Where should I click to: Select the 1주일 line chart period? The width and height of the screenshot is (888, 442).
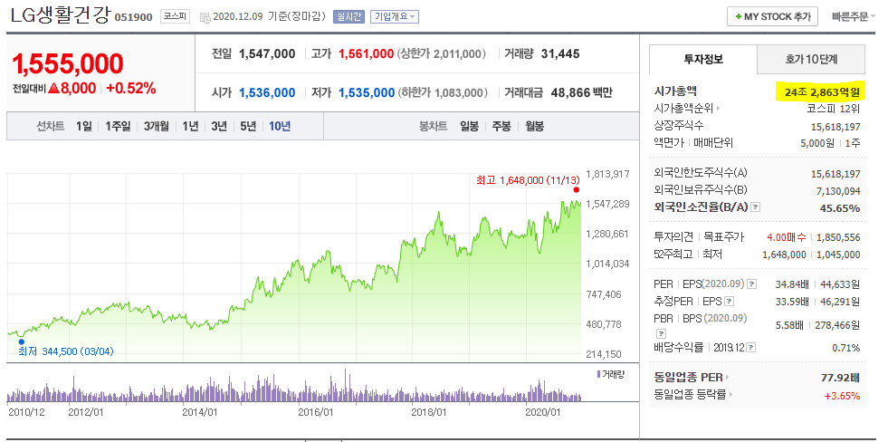(118, 127)
